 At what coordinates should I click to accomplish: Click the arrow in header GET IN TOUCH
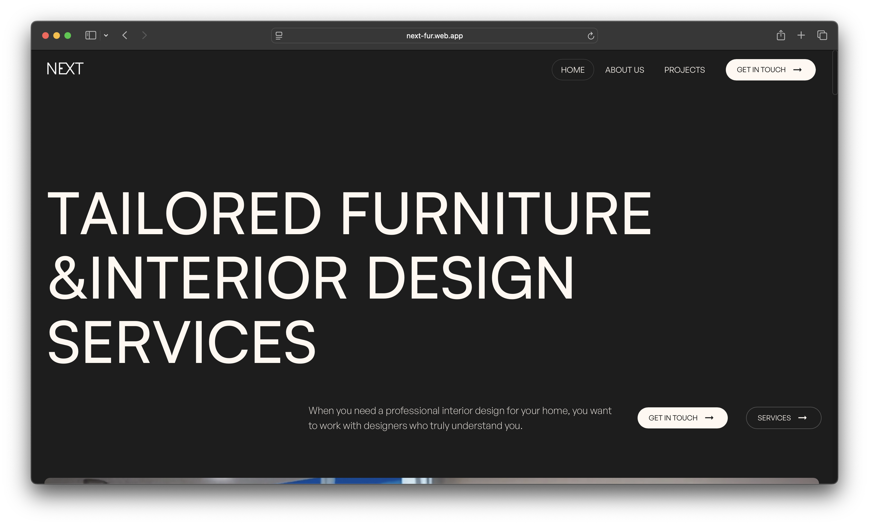(x=797, y=70)
